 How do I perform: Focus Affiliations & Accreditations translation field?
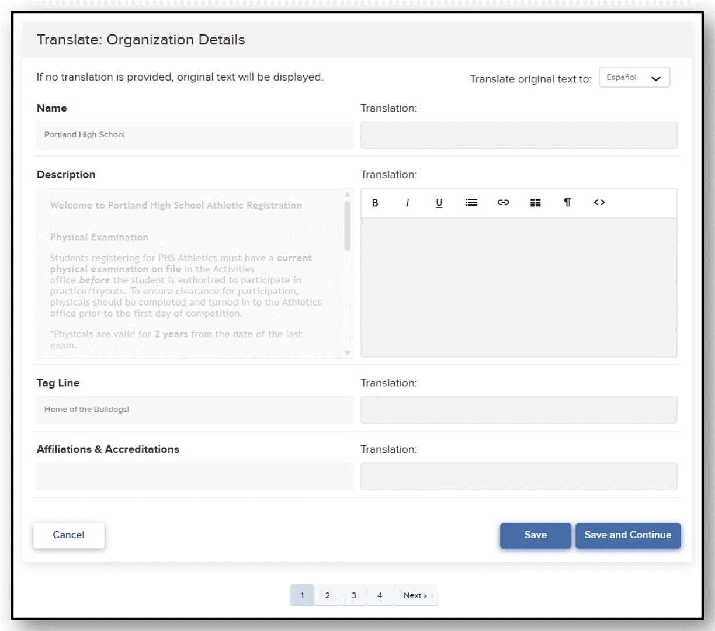pos(519,476)
